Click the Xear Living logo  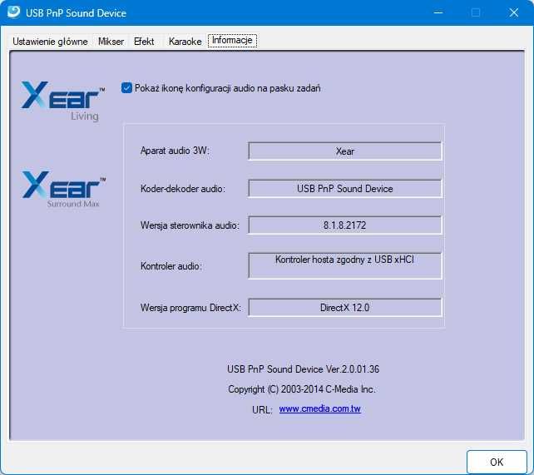pyautogui.click(x=62, y=101)
